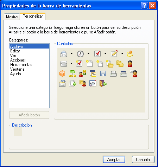Select the sticky note with pushpin icon

129,54
